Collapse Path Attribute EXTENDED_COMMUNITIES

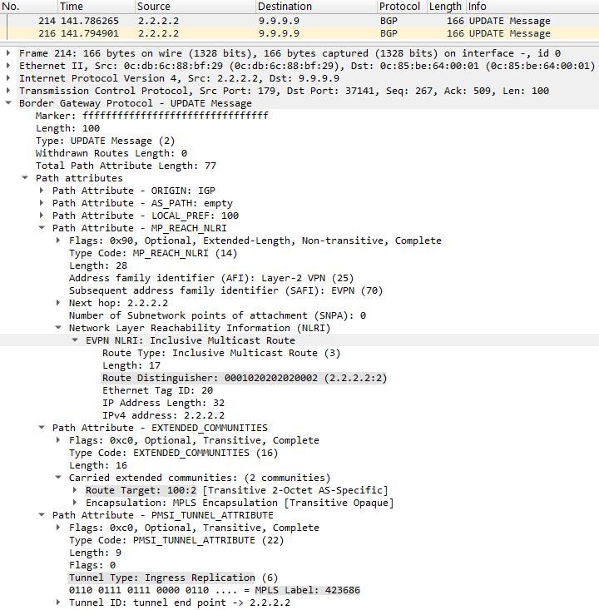click(x=42, y=428)
